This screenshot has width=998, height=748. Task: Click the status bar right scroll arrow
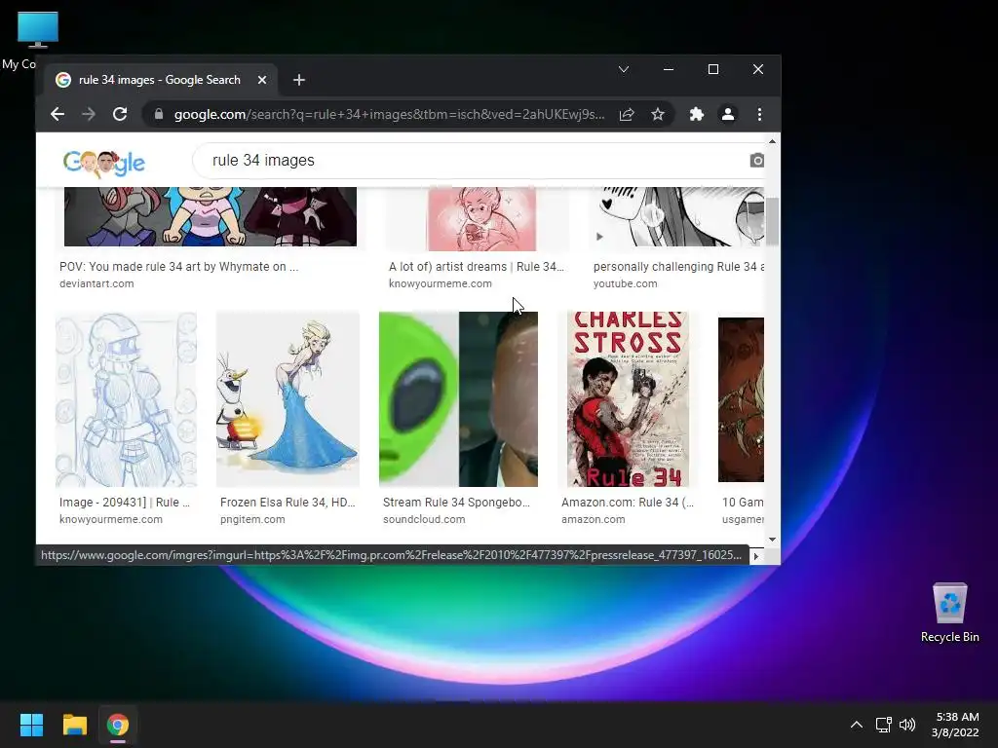756,556
